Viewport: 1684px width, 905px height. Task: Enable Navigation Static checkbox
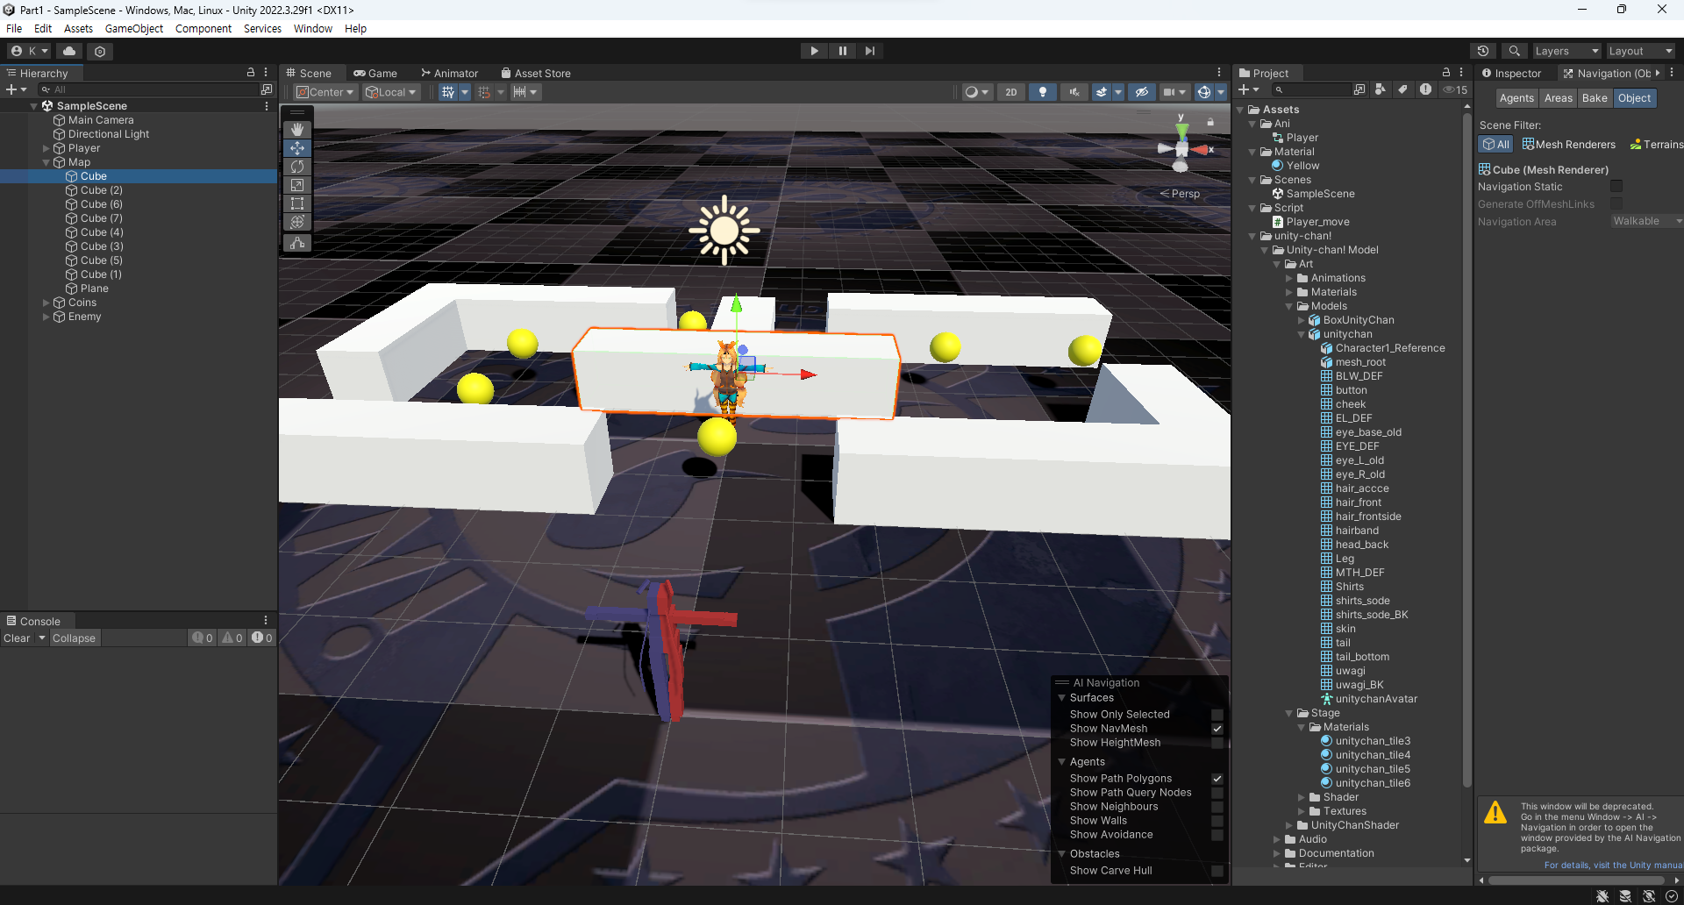point(1616,187)
